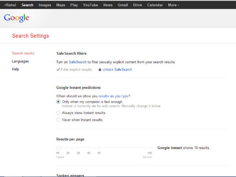236x177 pixels.
Task: Open Drive from the top bar
Action: tap(137, 5)
